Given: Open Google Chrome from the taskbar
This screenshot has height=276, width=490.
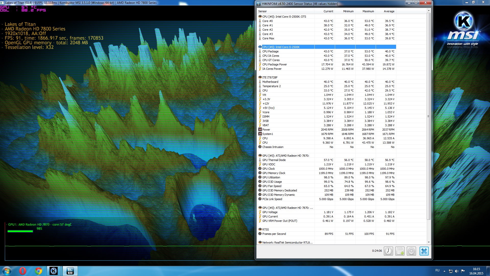Looking at the screenshot, I should point(39,271).
